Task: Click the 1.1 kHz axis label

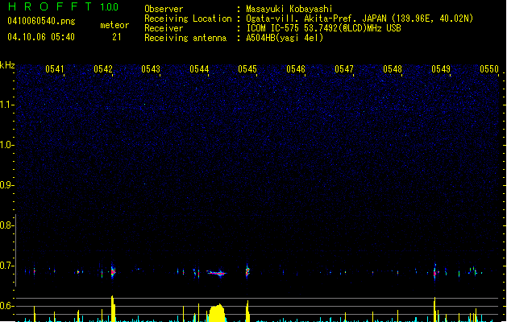Action: point(6,105)
